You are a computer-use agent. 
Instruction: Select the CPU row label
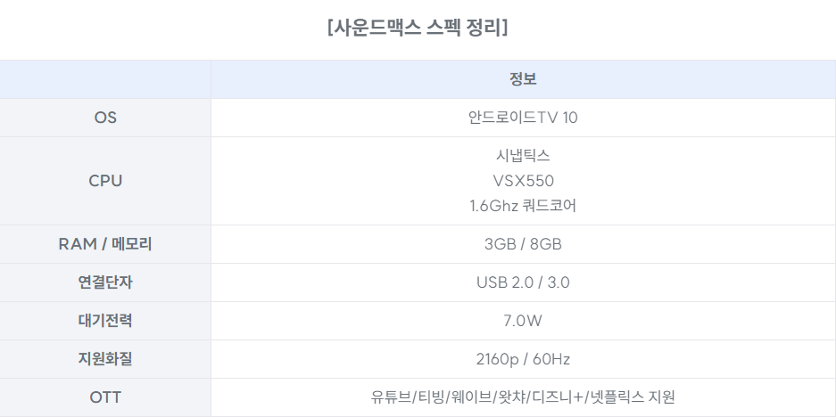click(x=105, y=181)
